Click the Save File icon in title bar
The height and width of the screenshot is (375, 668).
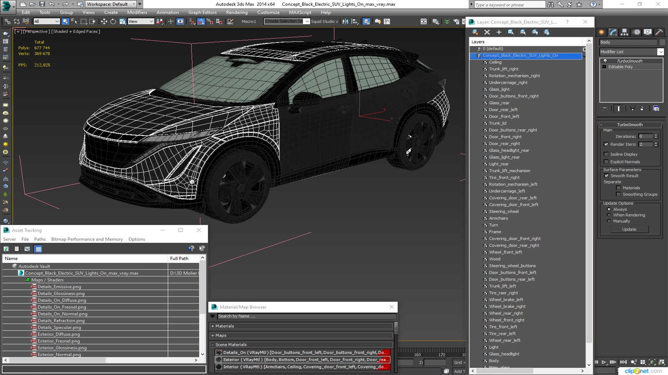(x=42, y=4)
